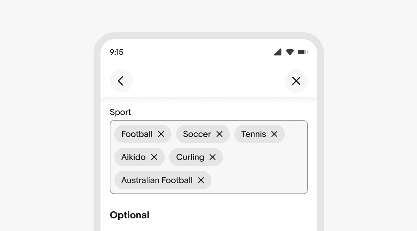Viewport: 417px width, 231px height.
Task: Remove the Australian Football chip
Action: point(201,181)
